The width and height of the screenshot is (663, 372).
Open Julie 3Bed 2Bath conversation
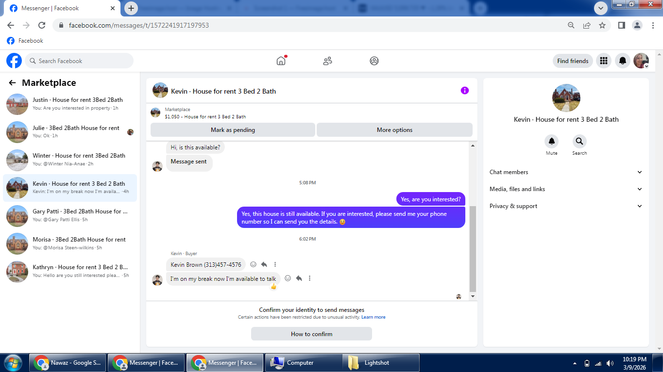(70, 132)
